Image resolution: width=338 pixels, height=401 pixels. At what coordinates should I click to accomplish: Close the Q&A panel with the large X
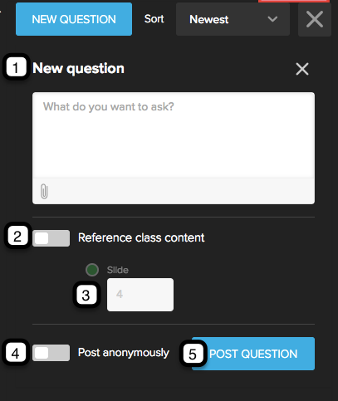pos(315,19)
